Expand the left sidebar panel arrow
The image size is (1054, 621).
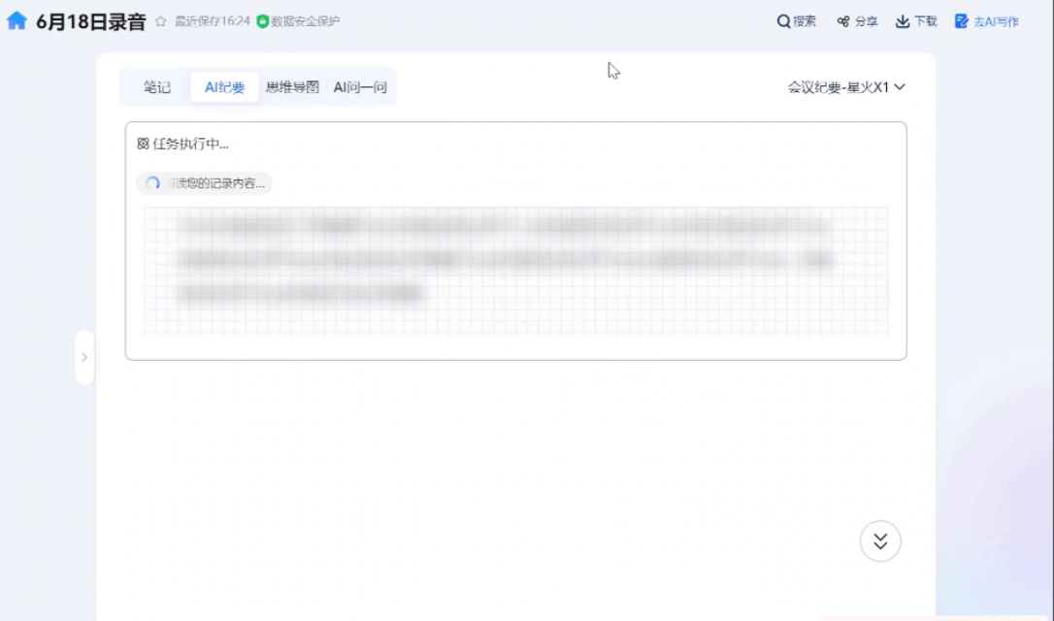click(84, 357)
